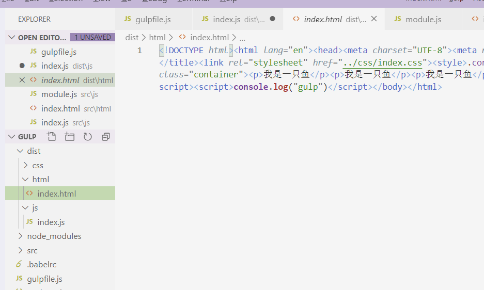Click the 1 UNSAVED badge
Viewport: 484px width, 290px height.
92,37
